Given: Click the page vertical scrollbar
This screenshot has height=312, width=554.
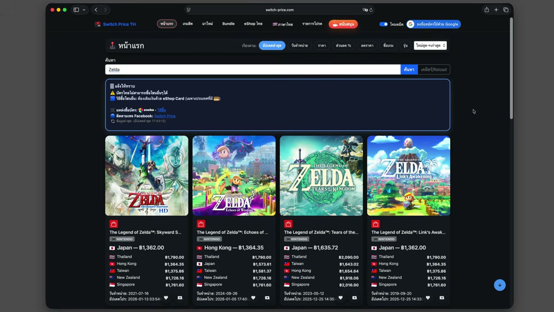Looking at the screenshot, I should [511, 68].
